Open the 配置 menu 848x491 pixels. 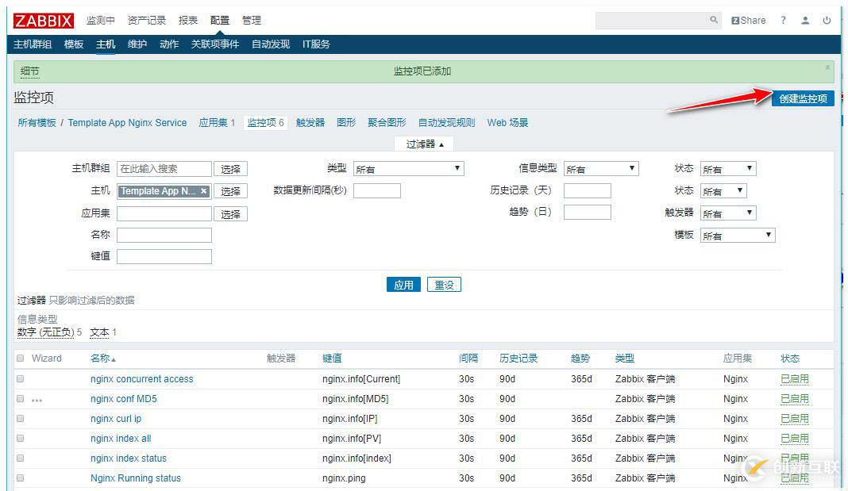[x=220, y=21]
